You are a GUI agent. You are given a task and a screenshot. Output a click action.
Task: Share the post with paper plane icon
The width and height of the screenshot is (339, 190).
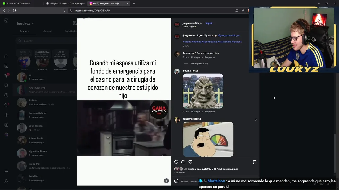(190, 162)
